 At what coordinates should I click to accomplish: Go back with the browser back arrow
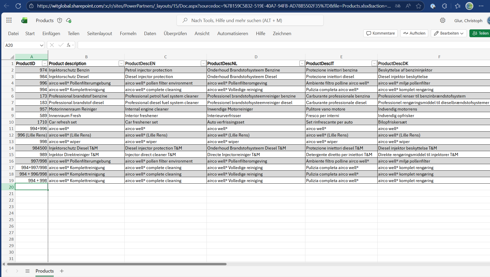click(7, 6)
